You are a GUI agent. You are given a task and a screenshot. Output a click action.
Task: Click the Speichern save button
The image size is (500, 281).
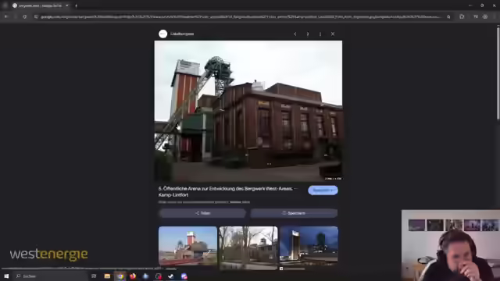294,213
